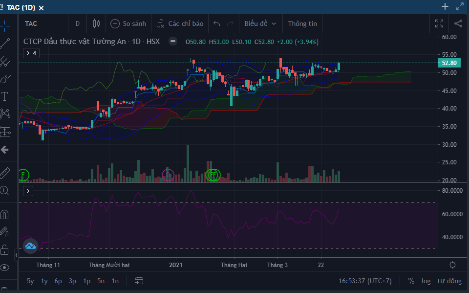469x293 pixels.
Task: Select the trend line drawing tool
Action: (5, 43)
